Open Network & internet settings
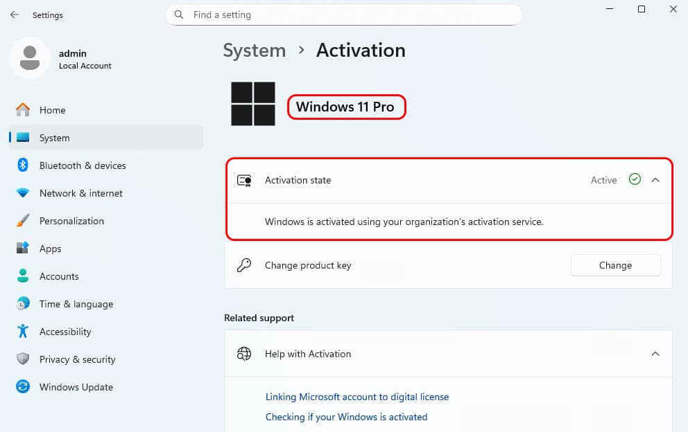Screen dimensions: 688x432 pyautogui.click(x=105, y=193)
